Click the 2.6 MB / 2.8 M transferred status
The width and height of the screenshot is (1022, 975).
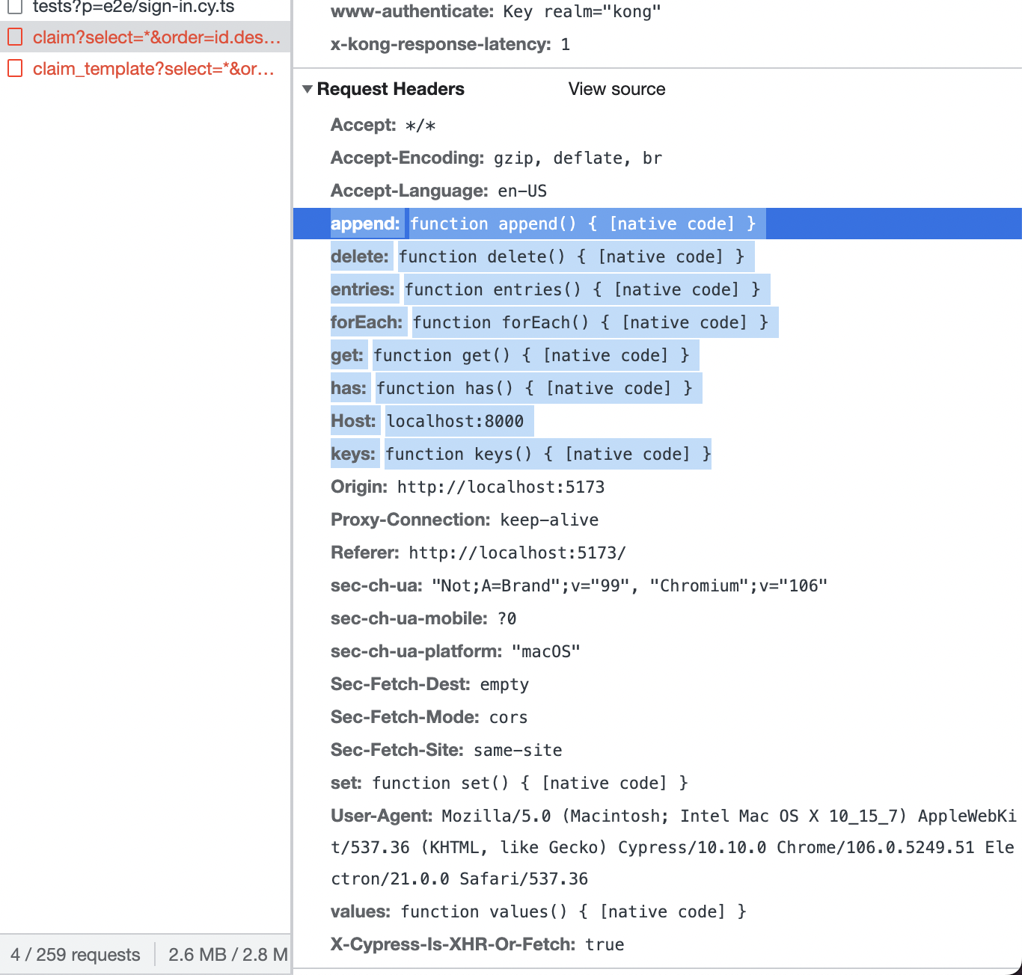click(x=228, y=955)
